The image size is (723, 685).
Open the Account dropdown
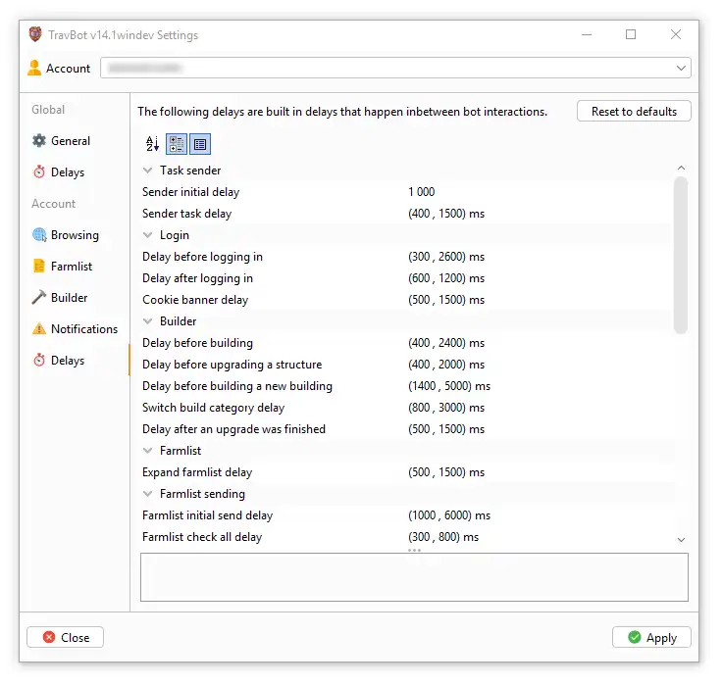tap(681, 69)
